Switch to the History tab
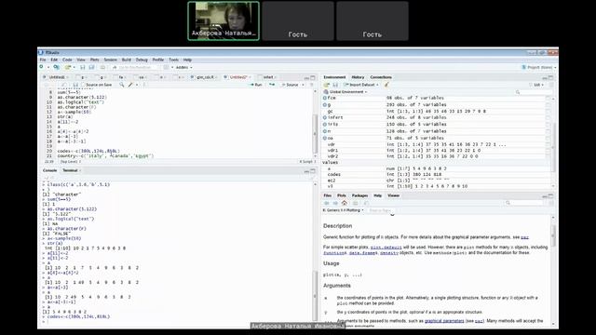This screenshot has width=596, height=335. tap(358, 77)
